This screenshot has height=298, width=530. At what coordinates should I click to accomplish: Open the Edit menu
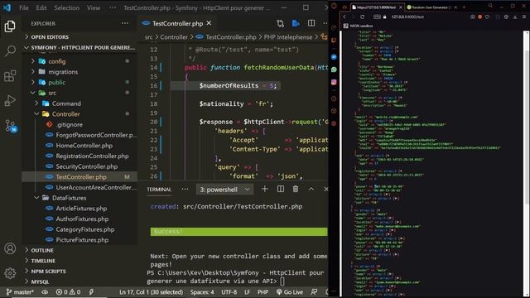click(x=41, y=7)
